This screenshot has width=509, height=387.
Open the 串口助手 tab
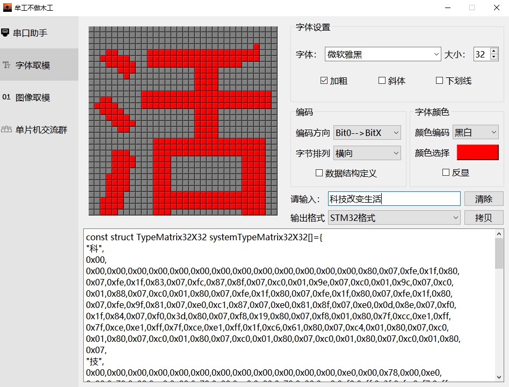click(39, 32)
